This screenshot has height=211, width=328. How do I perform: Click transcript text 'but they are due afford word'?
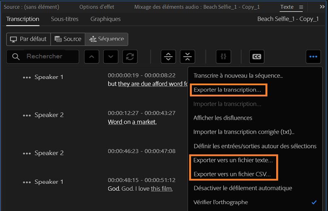point(145,84)
